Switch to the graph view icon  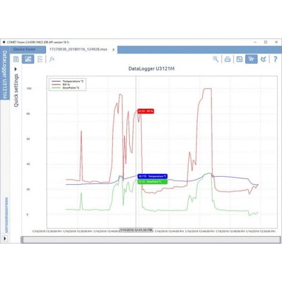click(28, 59)
